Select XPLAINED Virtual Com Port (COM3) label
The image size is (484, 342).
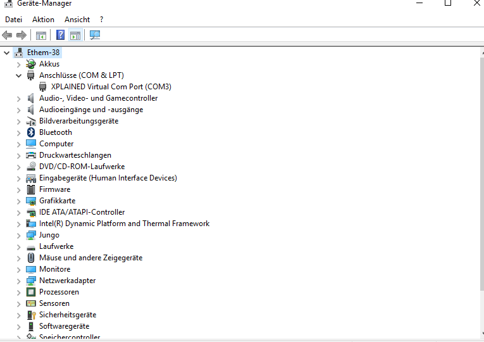coord(111,87)
